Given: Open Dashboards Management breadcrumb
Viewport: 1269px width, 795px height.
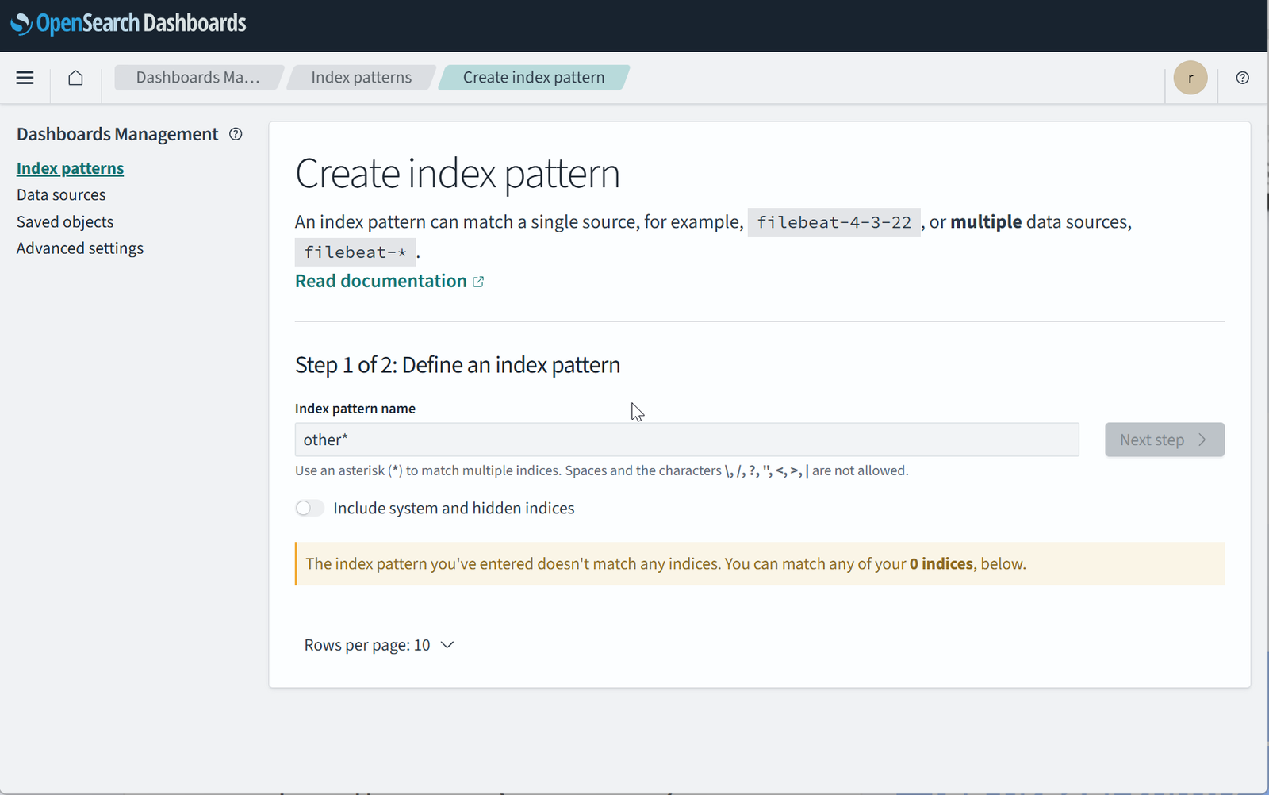Looking at the screenshot, I should point(197,78).
